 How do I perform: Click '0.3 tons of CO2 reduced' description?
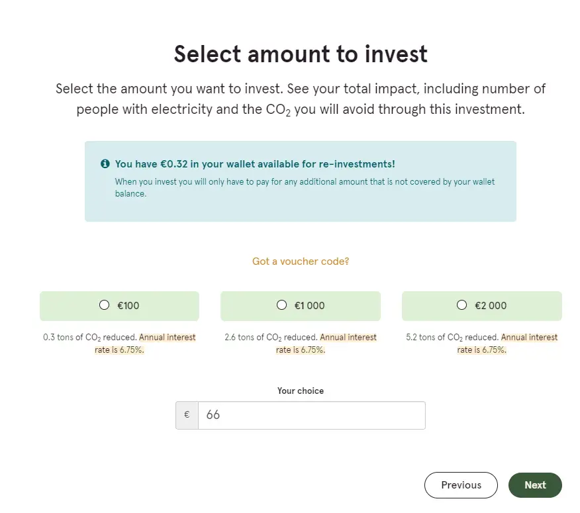point(90,338)
